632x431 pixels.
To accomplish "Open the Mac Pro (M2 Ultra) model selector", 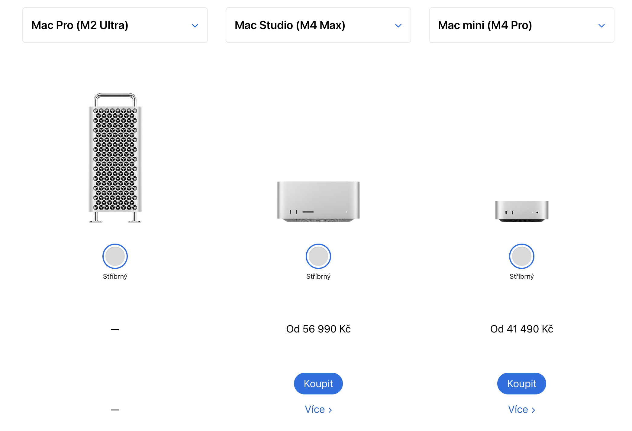I will [x=115, y=25].
